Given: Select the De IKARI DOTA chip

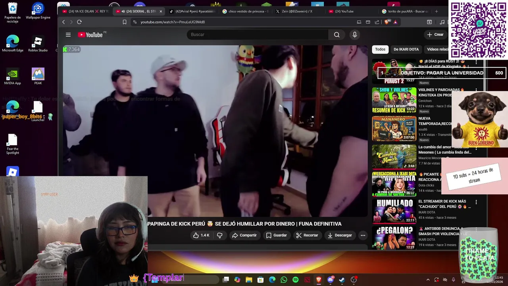Looking at the screenshot, I should coord(406,49).
